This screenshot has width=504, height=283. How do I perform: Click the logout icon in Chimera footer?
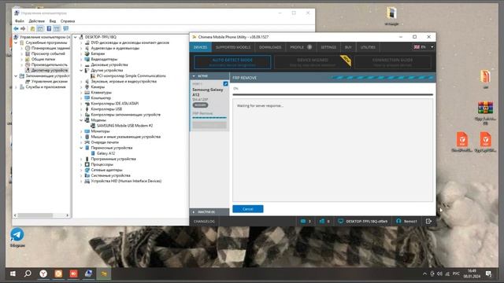click(428, 221)
